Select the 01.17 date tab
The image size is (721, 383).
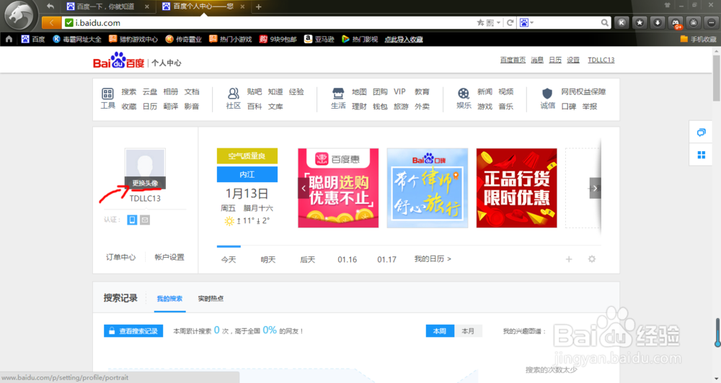click(386, 259)
